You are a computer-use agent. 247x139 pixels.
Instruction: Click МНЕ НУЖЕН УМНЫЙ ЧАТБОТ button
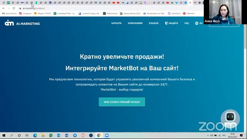coord(122,102)
